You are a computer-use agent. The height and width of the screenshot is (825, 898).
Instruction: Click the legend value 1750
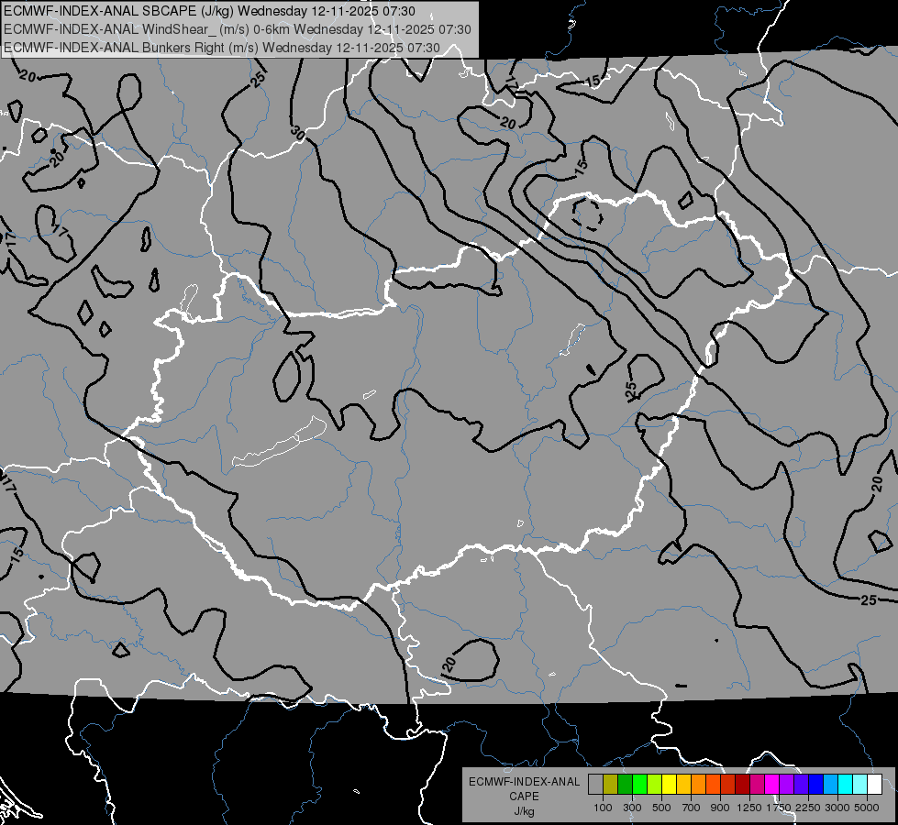pyautogui.click(x=779, y=808)
